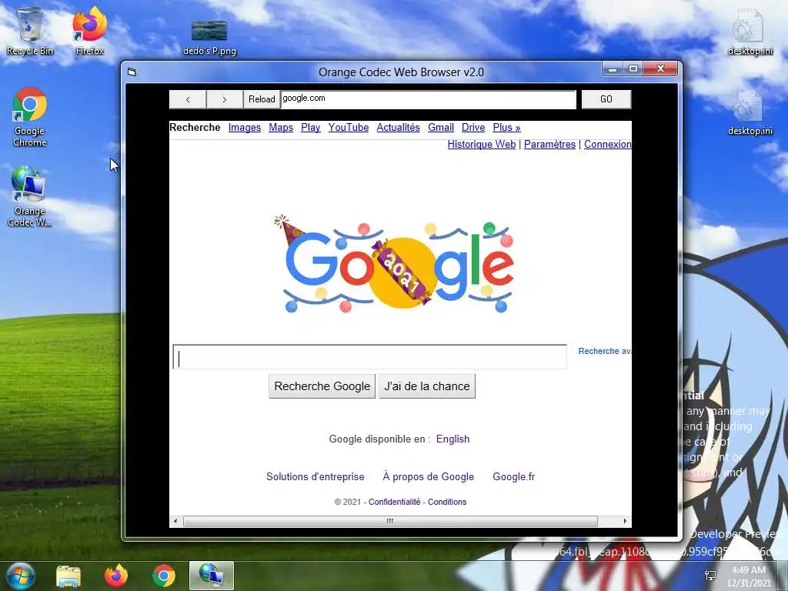Close the Orange Codec browser window
788x591 pixels.
661,68
